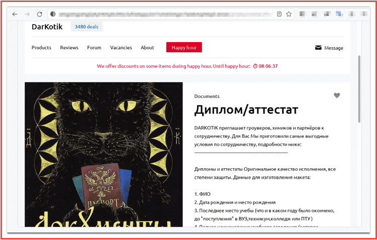Click the 3480 deals badge
The image size is (377, 240).
pos(86,27)
